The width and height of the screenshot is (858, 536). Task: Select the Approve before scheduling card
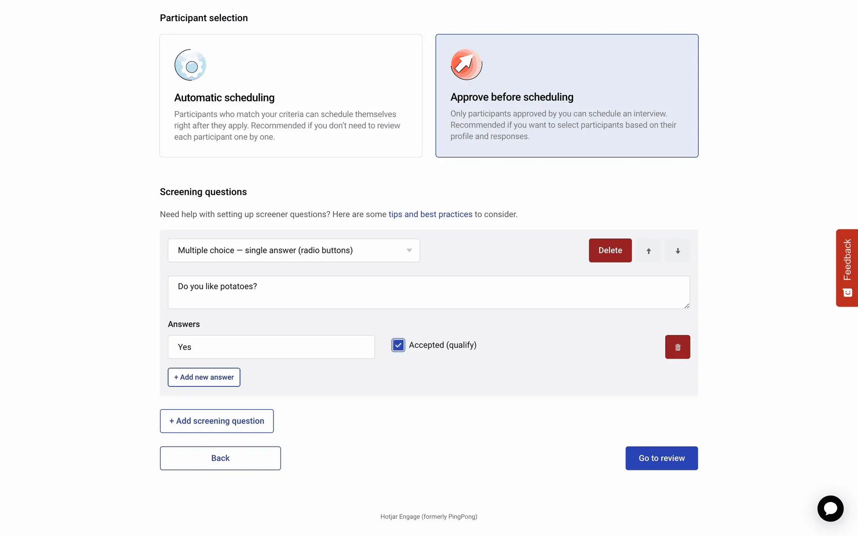pyautogui.click(x=567, y=96)
